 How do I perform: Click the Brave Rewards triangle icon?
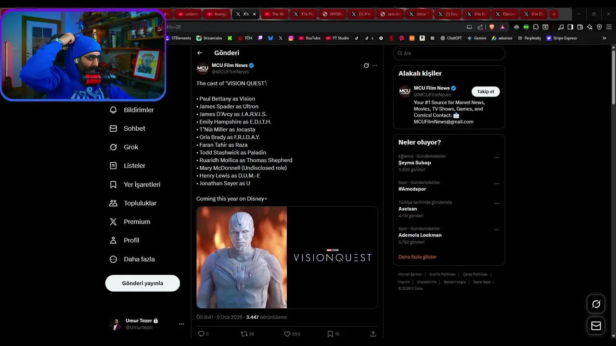coord(502,27)
